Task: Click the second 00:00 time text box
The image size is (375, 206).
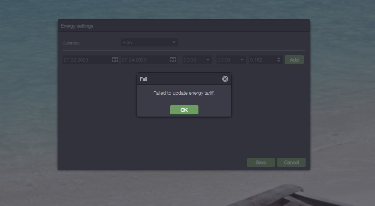Action: [x=227, y=60]
